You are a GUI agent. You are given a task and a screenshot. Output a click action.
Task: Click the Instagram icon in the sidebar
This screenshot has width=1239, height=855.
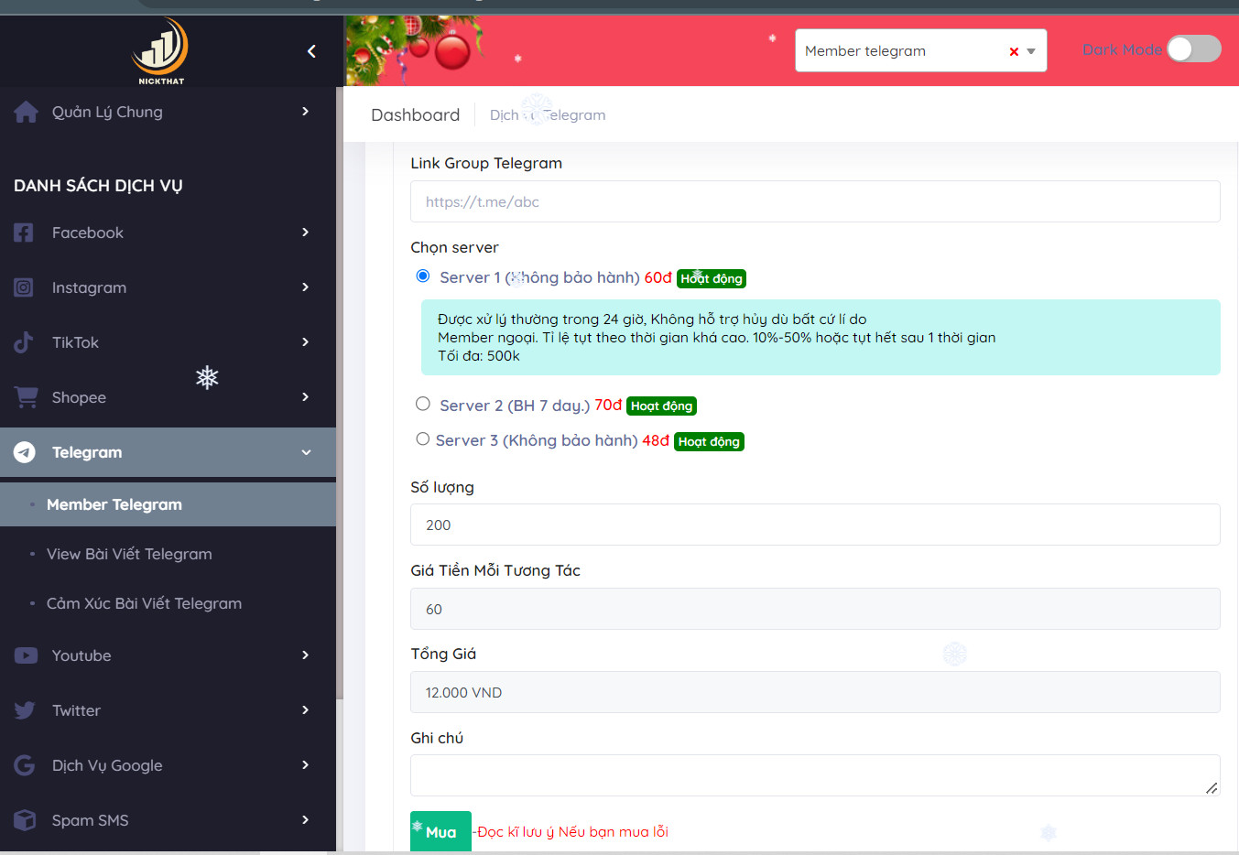(24, 287)
